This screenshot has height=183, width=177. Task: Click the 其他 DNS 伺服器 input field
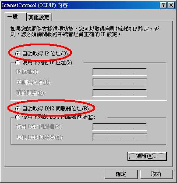tap(120, 137)
